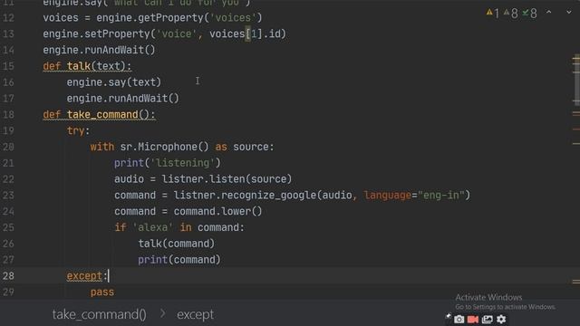The height and width of the screenshot is (326, 580).
Task: Jump to next highlighted problem arrow
Action: pyautogui.click(x=569, y=12)
